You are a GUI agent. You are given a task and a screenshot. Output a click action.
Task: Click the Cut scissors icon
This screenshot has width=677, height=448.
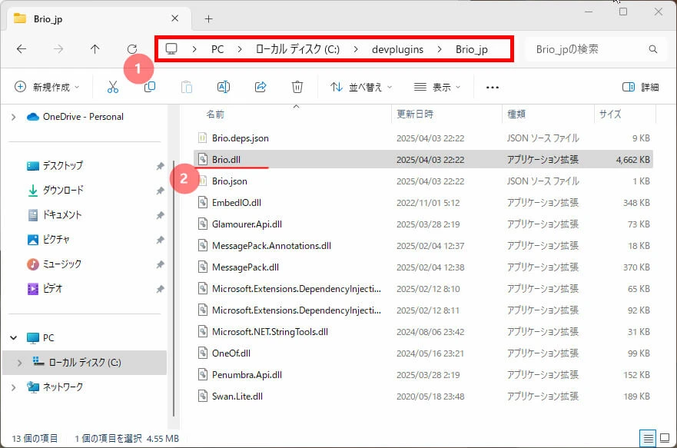[113, 87]
